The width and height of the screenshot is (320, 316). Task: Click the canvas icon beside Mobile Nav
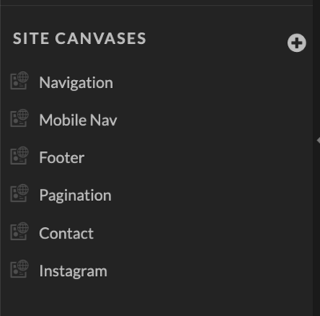pos(19,118)
